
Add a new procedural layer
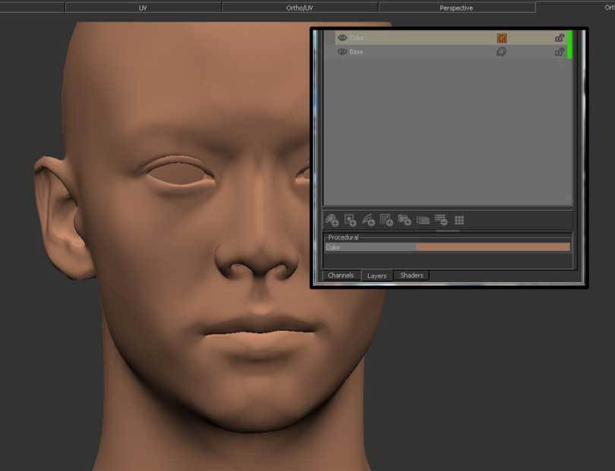386,220
